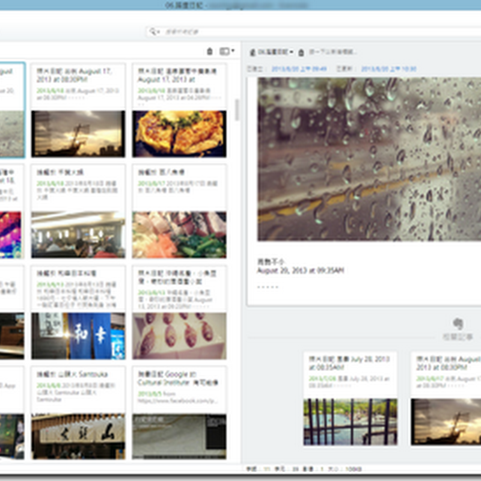Open the note card with the fried food photo
The width and height of the screenshot is (481, 481).
click(x=179, y=111)
